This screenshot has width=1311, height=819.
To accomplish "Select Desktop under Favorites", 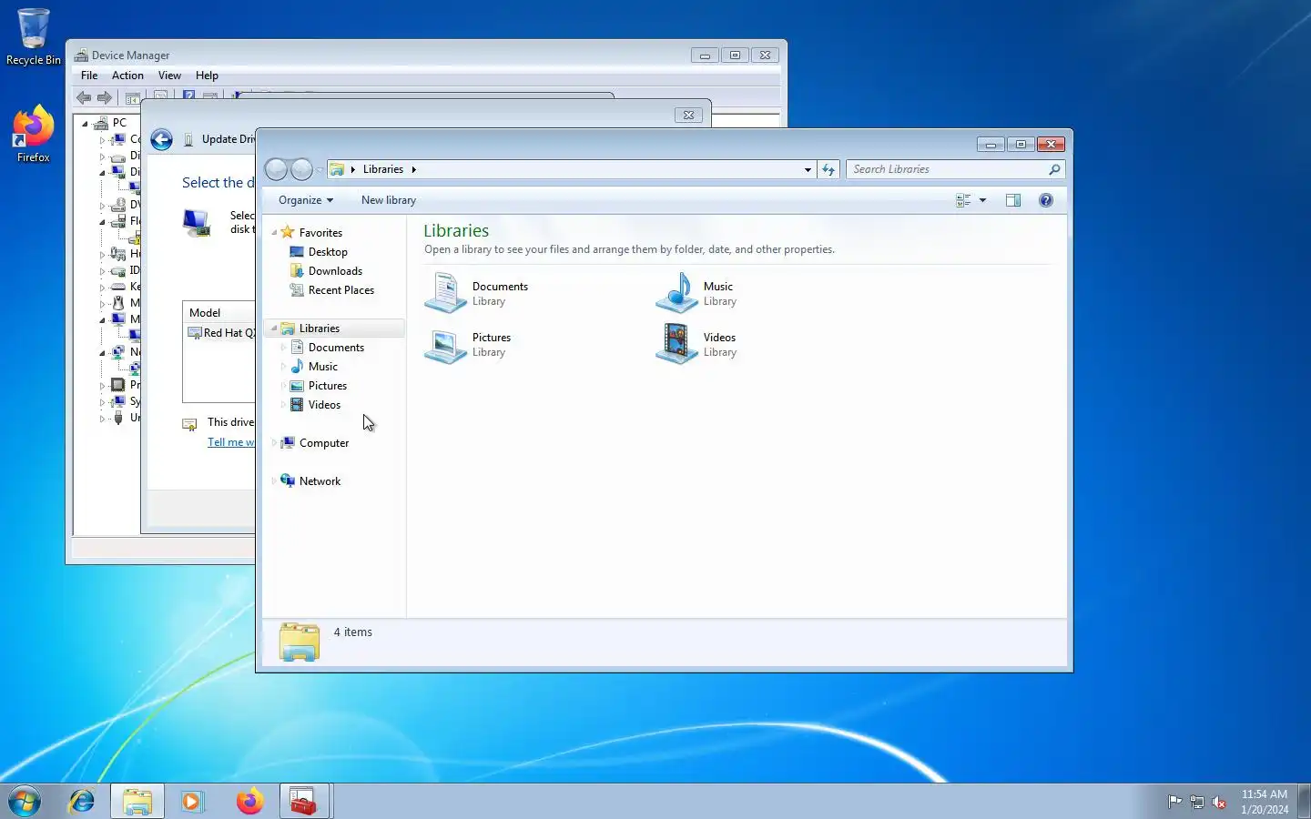I will click(328, 252).
